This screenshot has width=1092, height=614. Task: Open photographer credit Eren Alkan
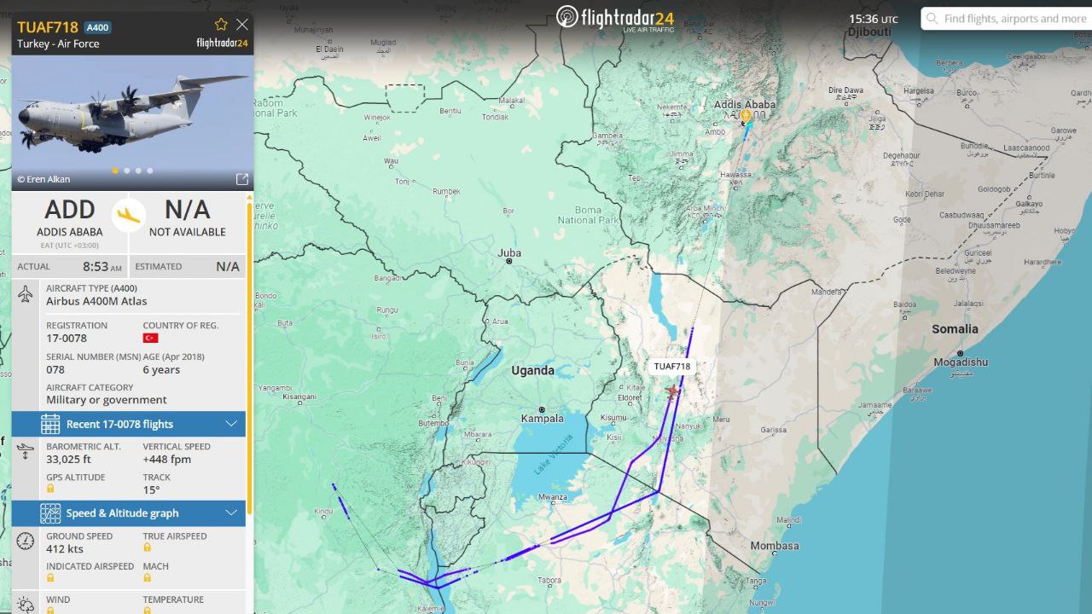[x=44, y=179]
